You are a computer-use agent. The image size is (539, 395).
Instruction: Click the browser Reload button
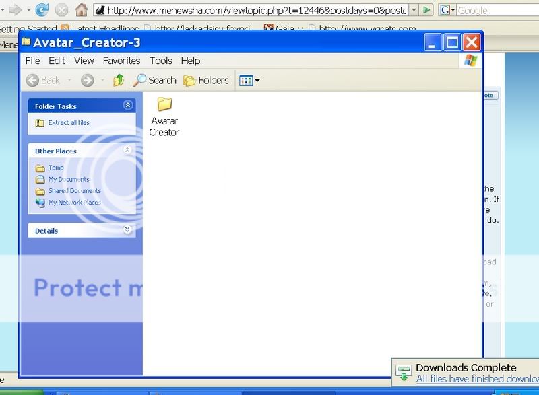[42, 10]
